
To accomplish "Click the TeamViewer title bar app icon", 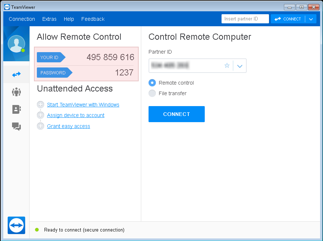I will [x=7, y=7].
